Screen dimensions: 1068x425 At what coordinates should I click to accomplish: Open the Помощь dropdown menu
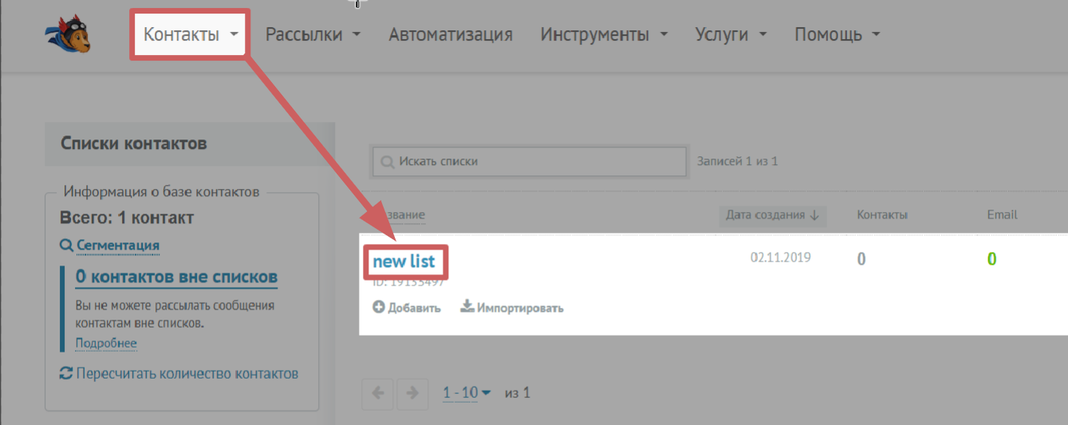tap(837, 34)
